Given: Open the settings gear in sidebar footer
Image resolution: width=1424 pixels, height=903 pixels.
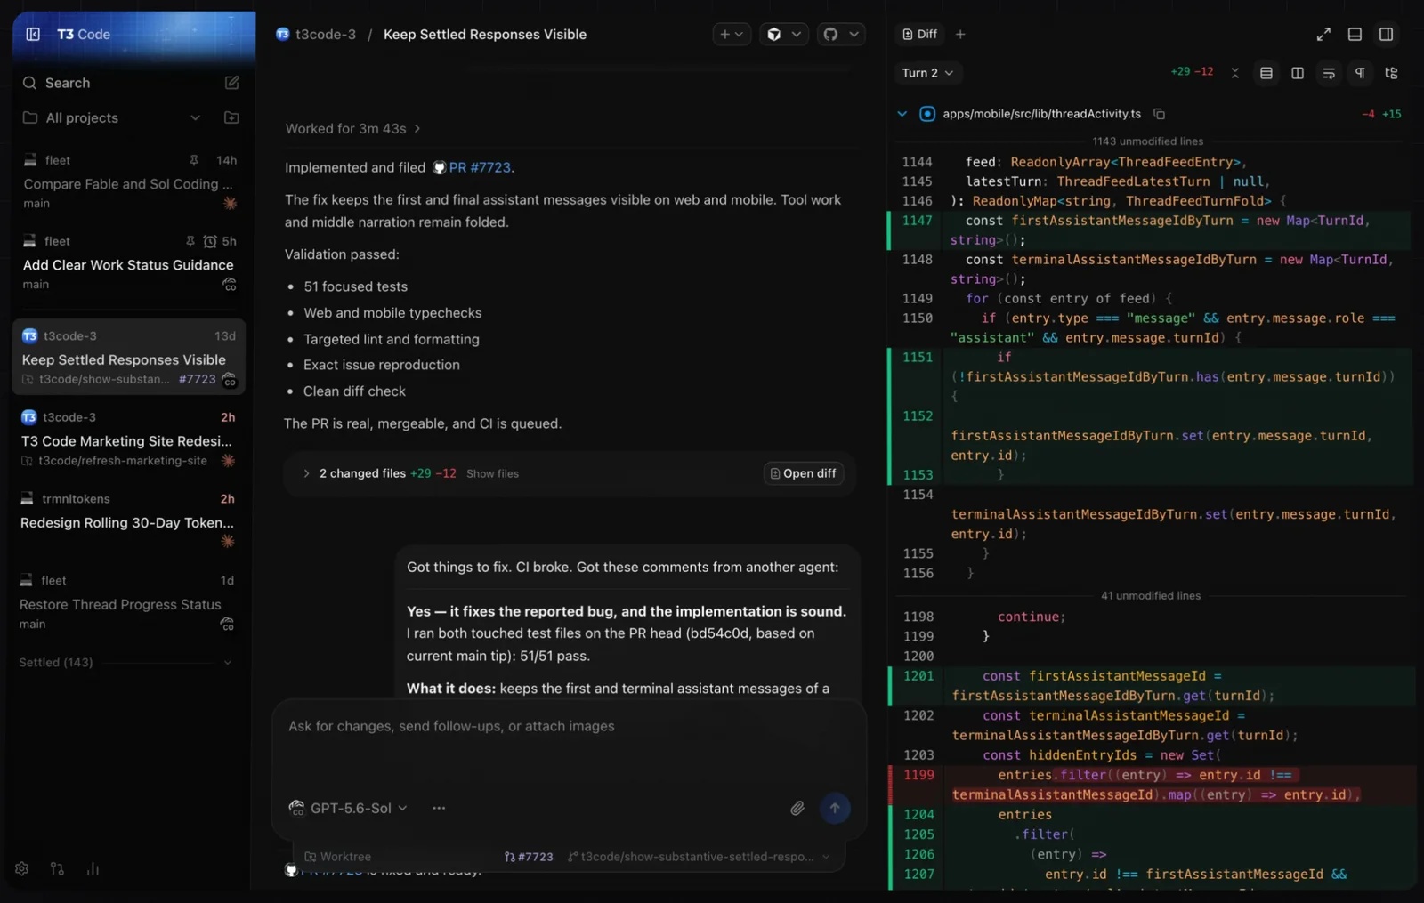Looking at the screenshot, I should coord(22,868).
